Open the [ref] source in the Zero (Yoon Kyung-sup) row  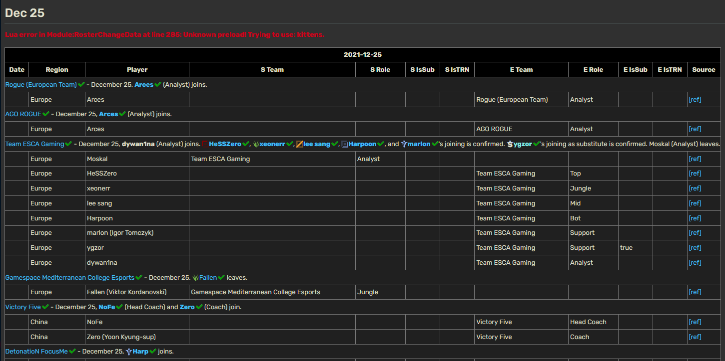click(695, 337)
